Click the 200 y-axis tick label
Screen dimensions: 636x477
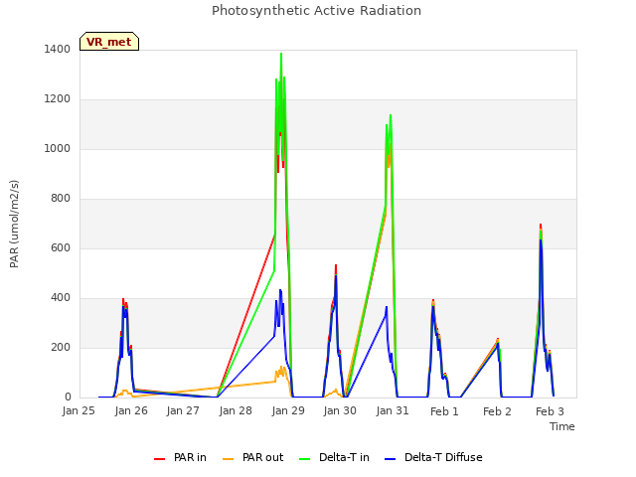click(x=61, y=347)
